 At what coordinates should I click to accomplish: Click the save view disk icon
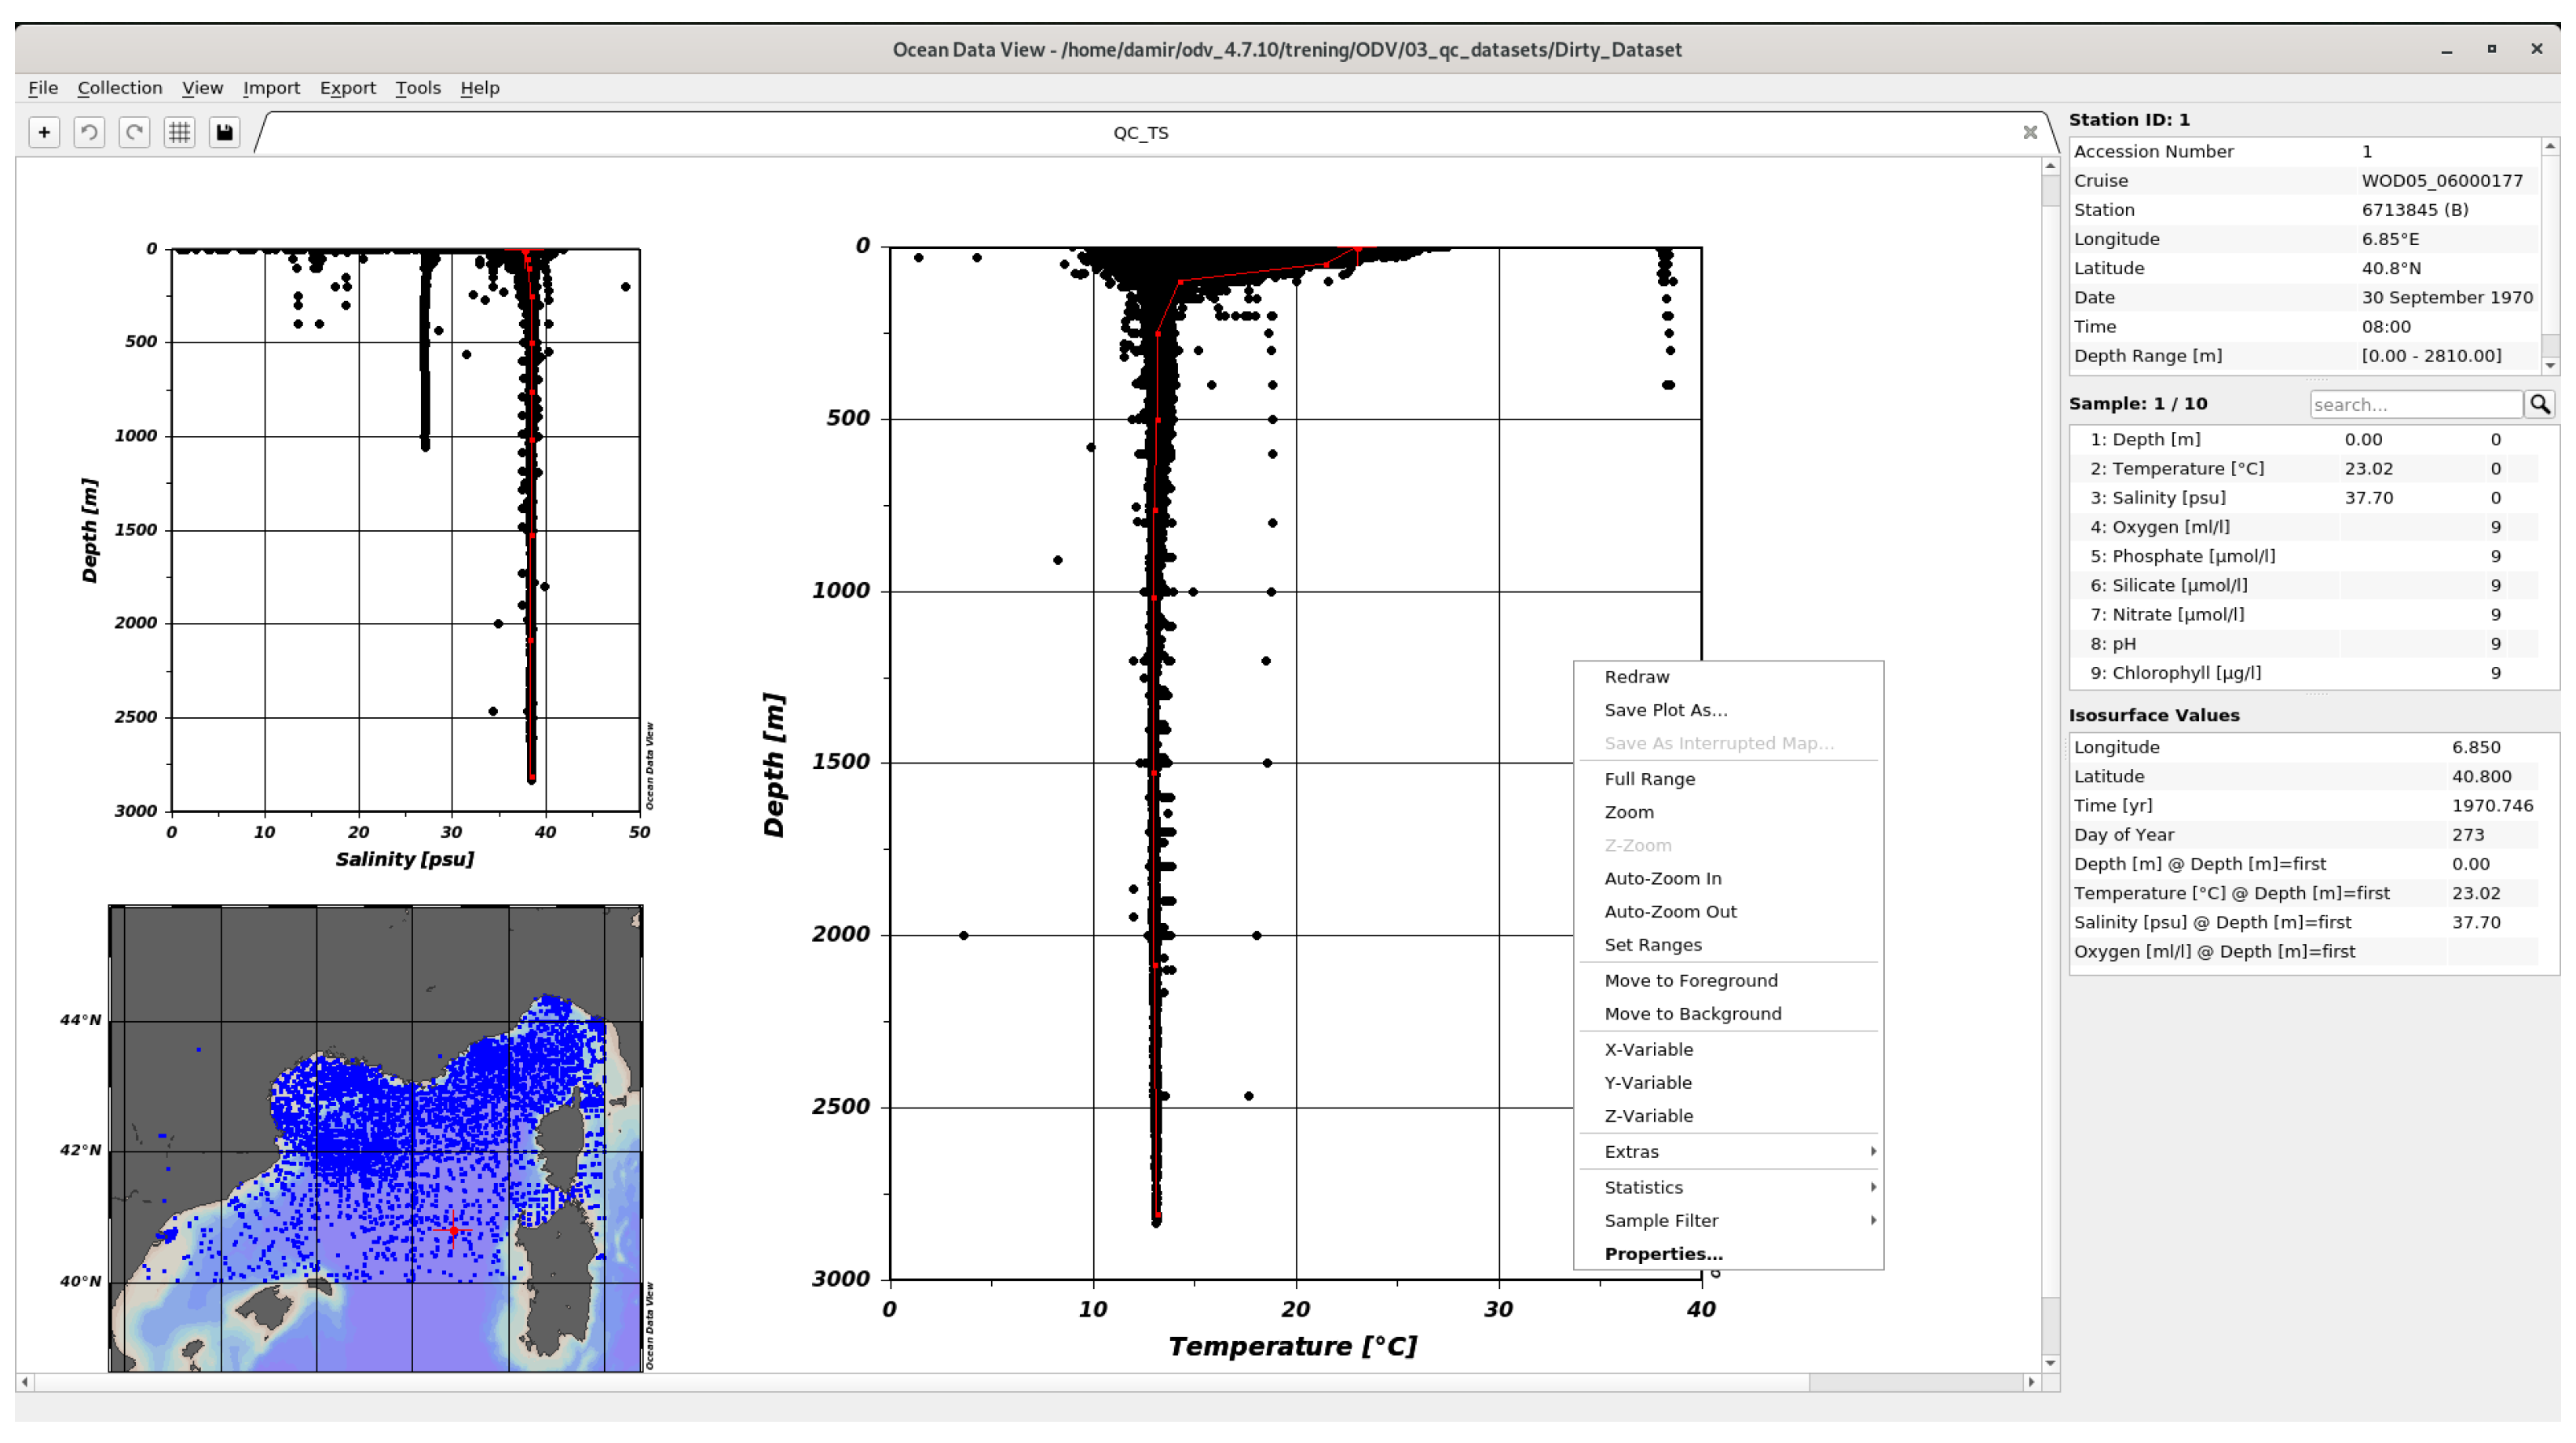[224, 132]
